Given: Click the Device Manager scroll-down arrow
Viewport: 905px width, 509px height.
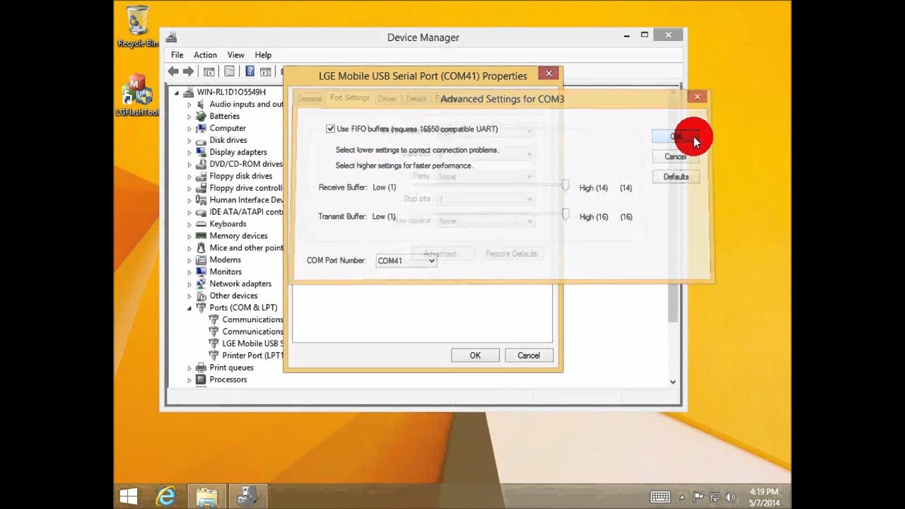Looking at the screenshot, I should (672, 382).
